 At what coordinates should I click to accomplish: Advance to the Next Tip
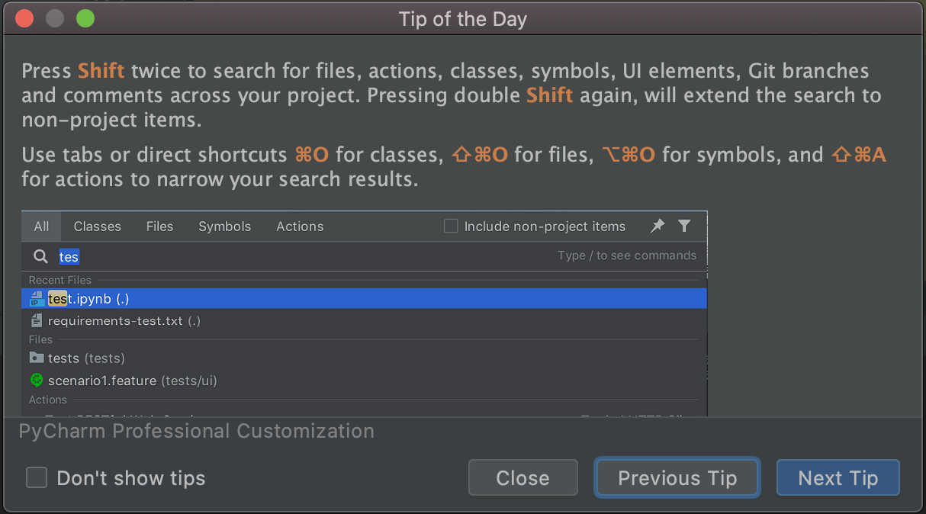click(838, 478)
